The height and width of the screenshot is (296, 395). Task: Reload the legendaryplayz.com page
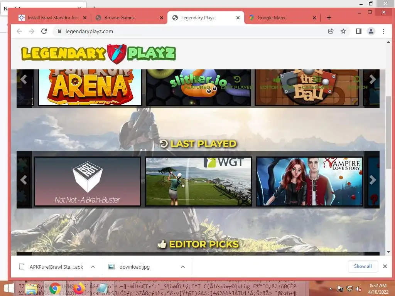pyautogui.click(x=44, y=31)
